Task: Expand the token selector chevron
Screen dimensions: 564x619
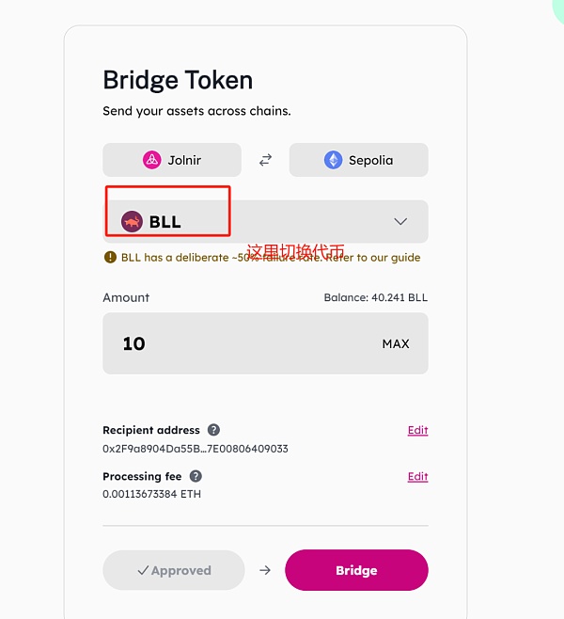Action: click(400, 222)
